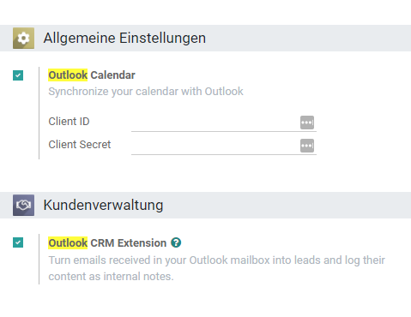Click the Outlook CRM Extension setting label
The image size is (411, 317).
point(107,242)
